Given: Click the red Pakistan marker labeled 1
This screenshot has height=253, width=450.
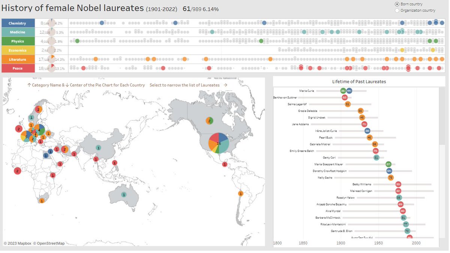Looking at the screenshot, I should pos(74,154).
